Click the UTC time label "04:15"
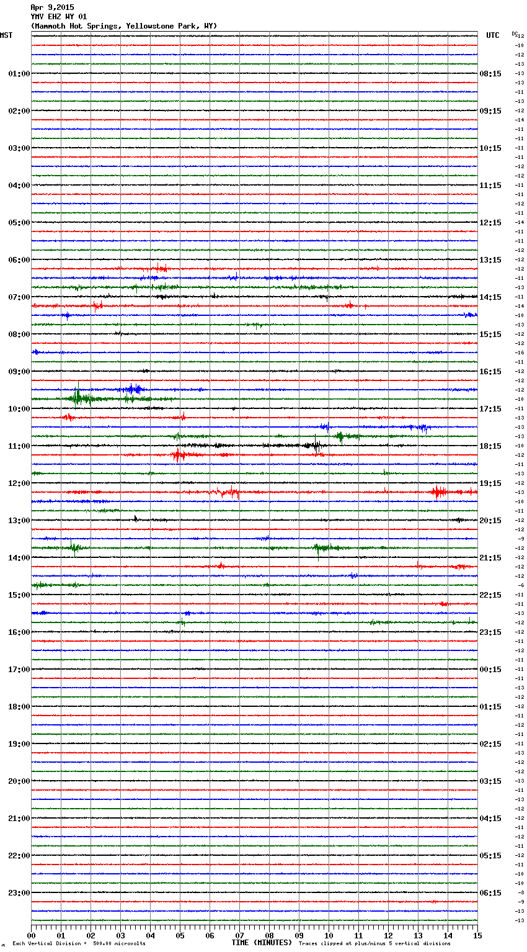527x952 pixels. pyautogui.click(x=490, y=819)
